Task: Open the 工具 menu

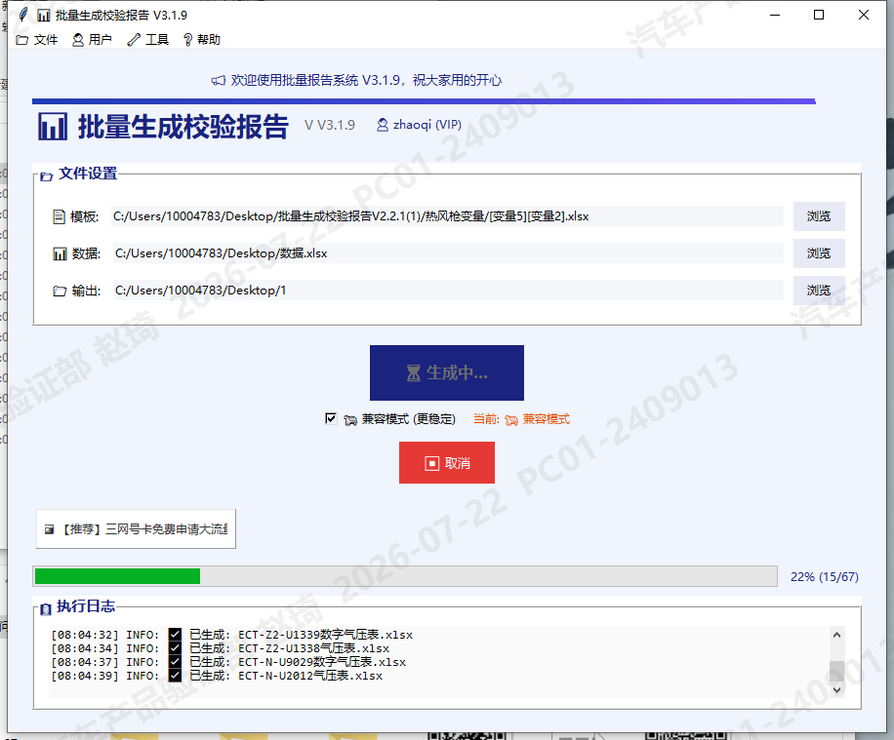Action: click(148, 40)
